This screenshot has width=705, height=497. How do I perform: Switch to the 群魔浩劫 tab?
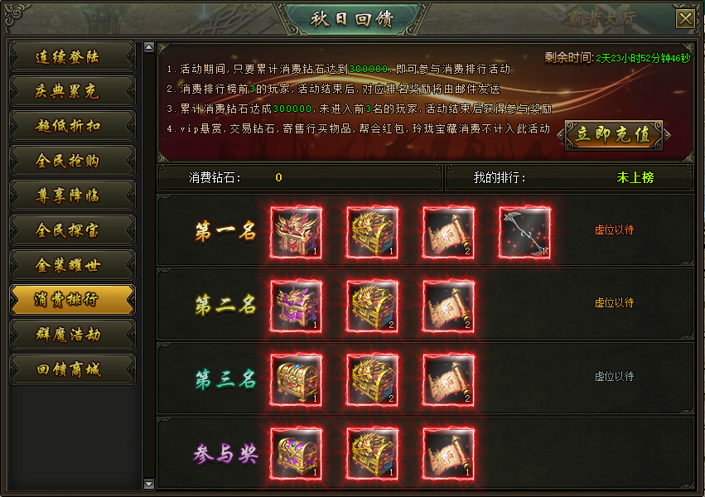click(x=72, y=335)
